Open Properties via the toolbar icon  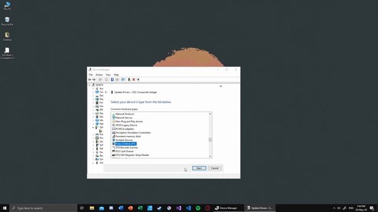coord(106,79)
